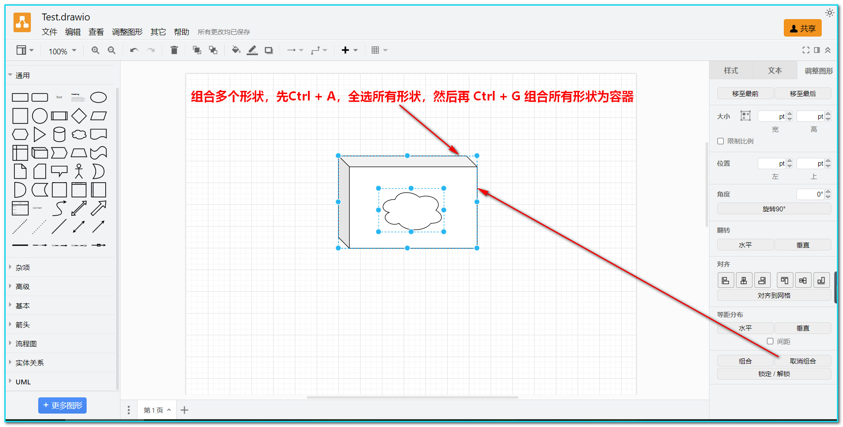Enable the 间距 checkbox
The width and height of the screenshot is (843, 427).
pyautogui.click(x=770, y=341)
